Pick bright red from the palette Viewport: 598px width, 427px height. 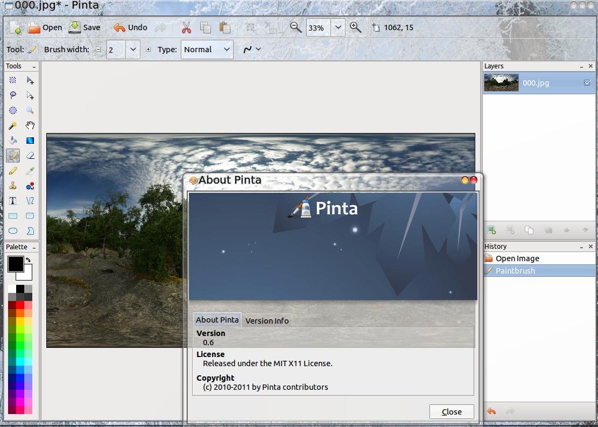(20, 305)
